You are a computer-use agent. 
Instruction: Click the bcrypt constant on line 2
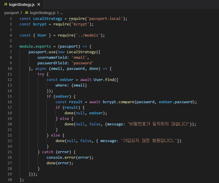(40, 24)
